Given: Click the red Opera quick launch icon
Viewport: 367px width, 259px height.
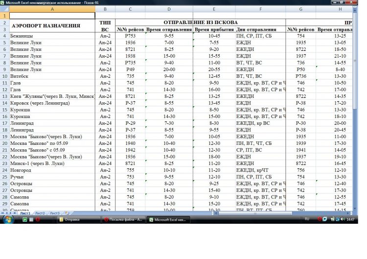Looking at the screenshot, I should (x=38, y=220).
